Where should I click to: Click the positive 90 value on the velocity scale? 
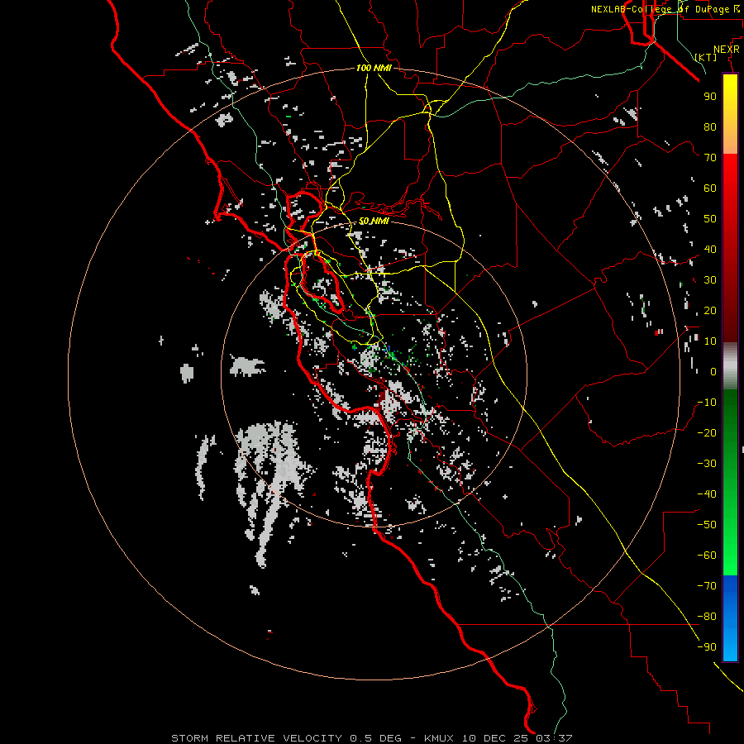(x=710, y=97)
